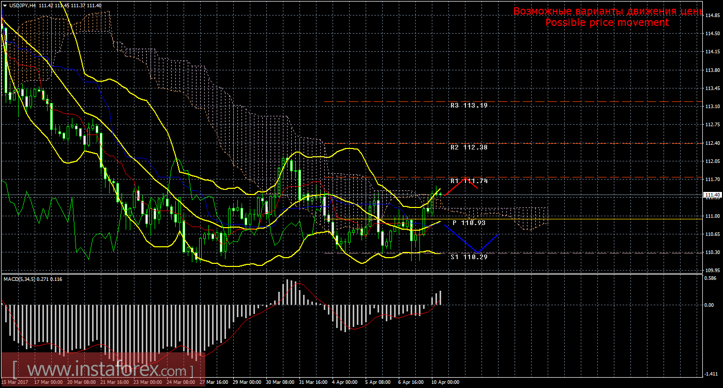Click the dropdown triangle beside USDJPY,H4
The width and height of the screenshot is (723, 388).
click(5, 5)
